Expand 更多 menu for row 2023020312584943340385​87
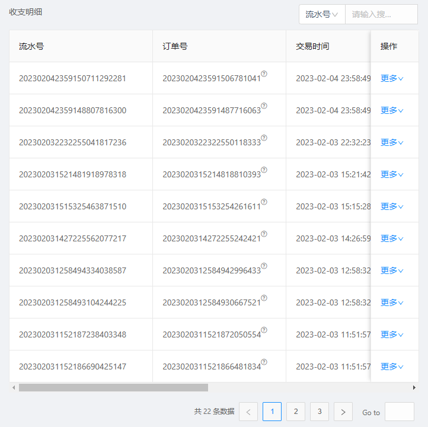Viewport: 428px width, 427px height. coord(392,270)
